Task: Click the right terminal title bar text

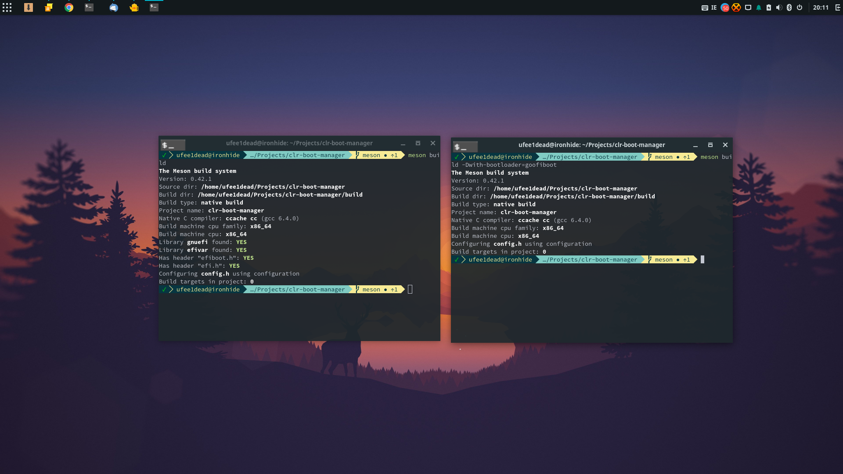Action: [592, 145]
